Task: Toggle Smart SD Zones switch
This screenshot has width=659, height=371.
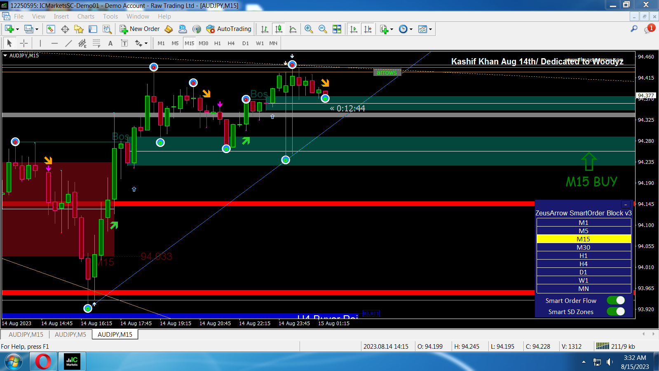Action: (x=616, y=312)
